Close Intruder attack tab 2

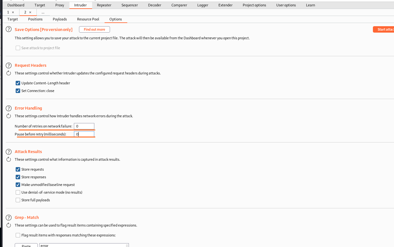tap(30, 12)
